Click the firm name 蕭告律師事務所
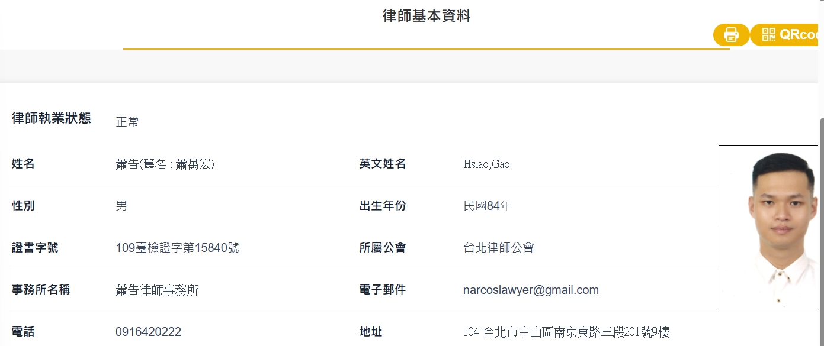824x346 pixels. click(x=157, y=290)
